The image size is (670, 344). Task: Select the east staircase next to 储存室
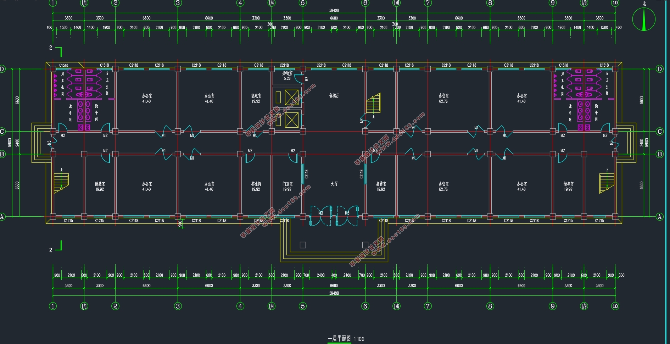point(607,183)
